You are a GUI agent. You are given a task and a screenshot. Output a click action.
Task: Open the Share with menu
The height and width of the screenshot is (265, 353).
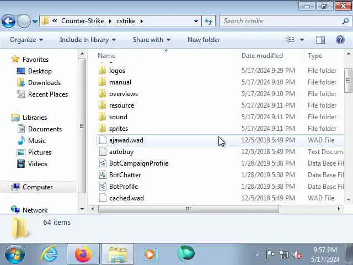pos(151,40)
